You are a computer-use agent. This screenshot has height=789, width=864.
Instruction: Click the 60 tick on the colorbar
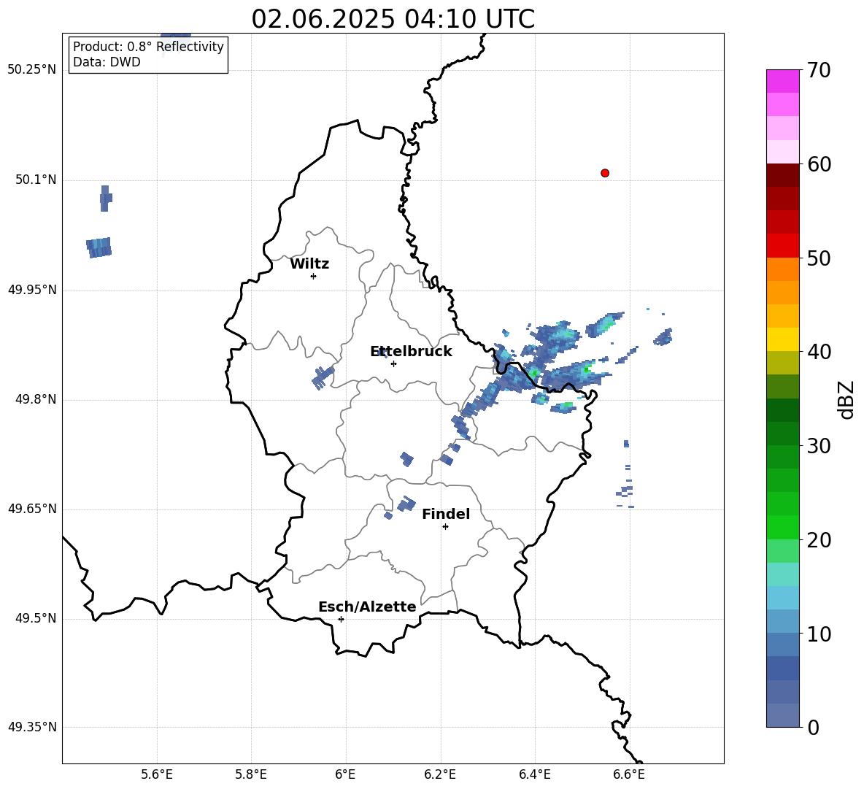(x=818, y=164)
